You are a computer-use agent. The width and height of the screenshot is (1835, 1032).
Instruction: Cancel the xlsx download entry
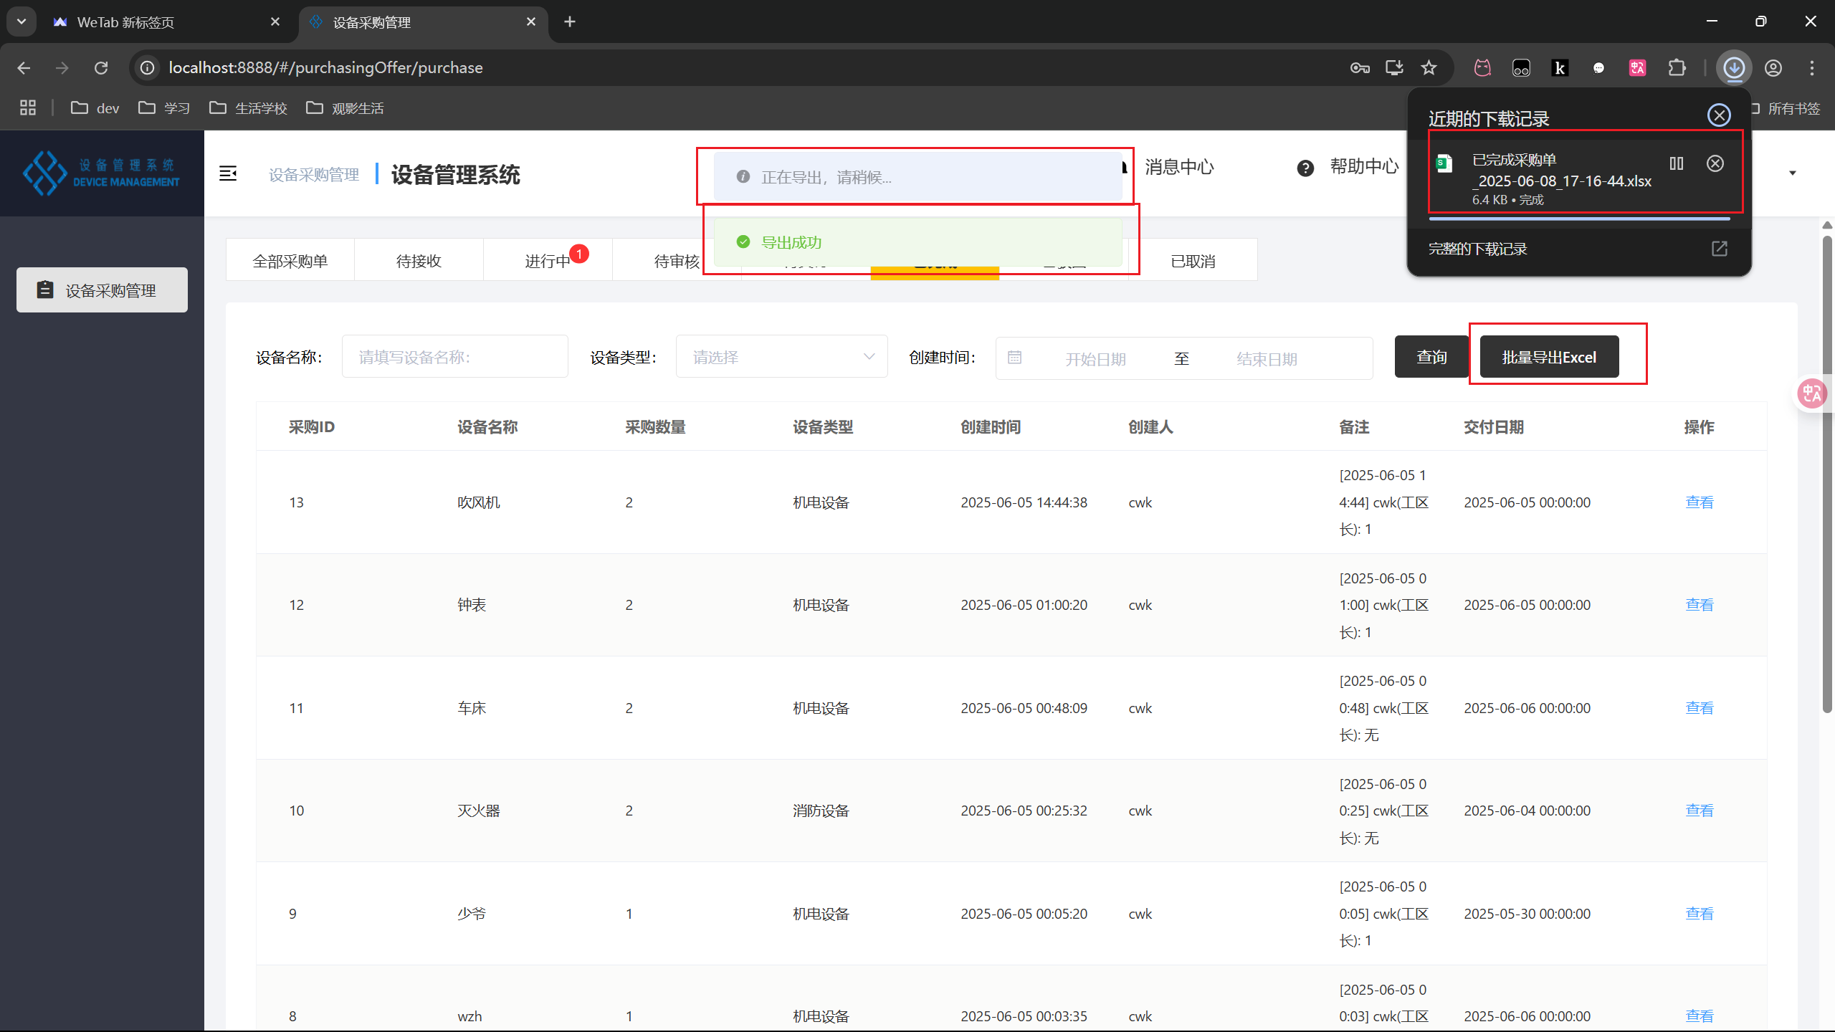pyautogui.click(x=1715, y=163)
